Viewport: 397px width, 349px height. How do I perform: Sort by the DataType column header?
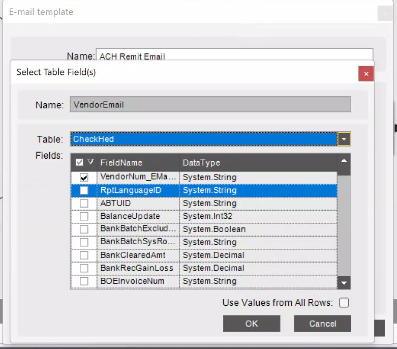point(258,162)
